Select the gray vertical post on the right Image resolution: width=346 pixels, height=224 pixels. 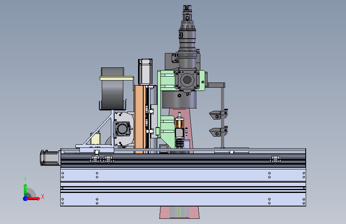[x=223, y=117]
